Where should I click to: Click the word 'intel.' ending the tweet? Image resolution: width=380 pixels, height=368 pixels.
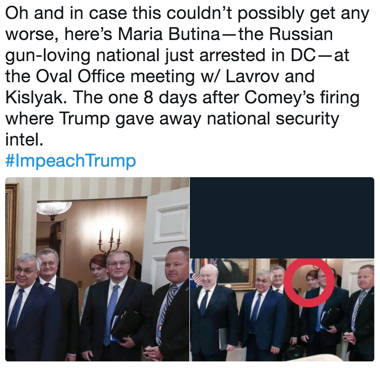24,139
